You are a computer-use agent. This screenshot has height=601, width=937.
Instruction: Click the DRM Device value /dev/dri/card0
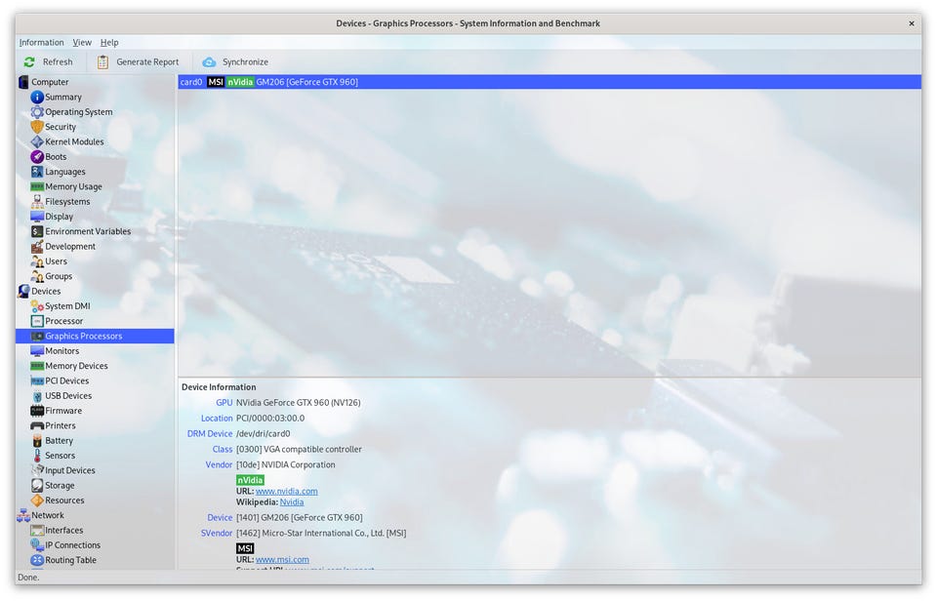pyautogui.click(x=263, y=434)
